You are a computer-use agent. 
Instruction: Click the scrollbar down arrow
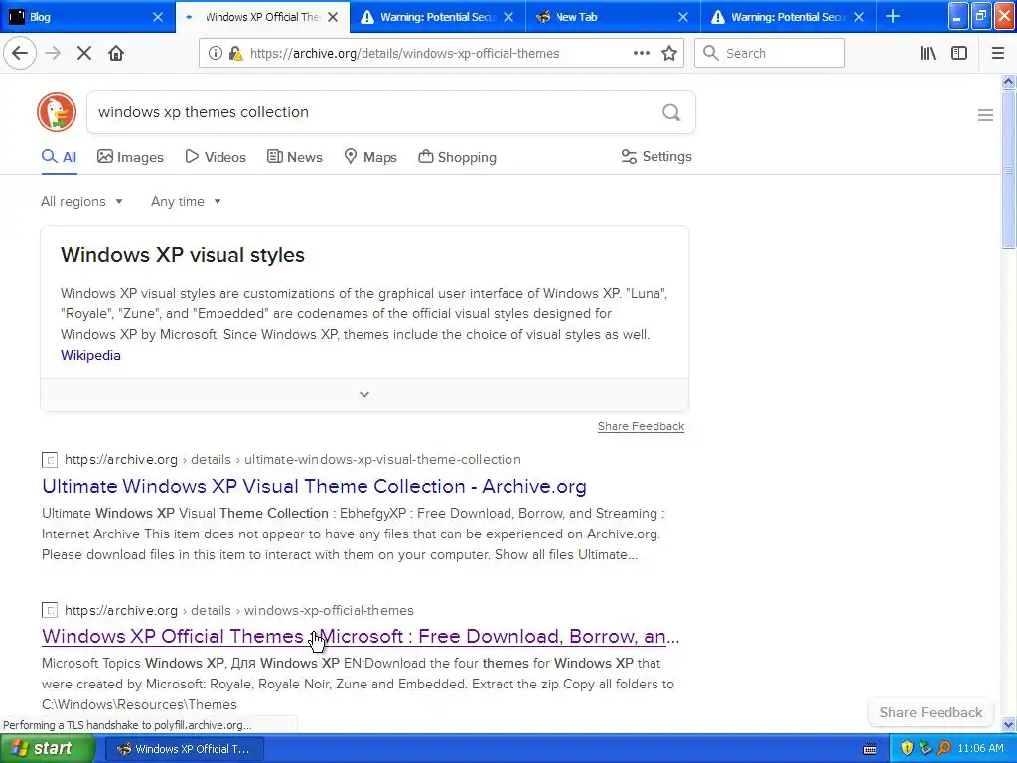[x=1008, y=724]
